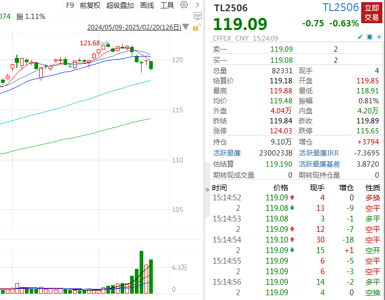The width and height of the screenshot is (385, 300).
Task: Click the 持仓 value 9.10万
Action: (x=281, y=142)
